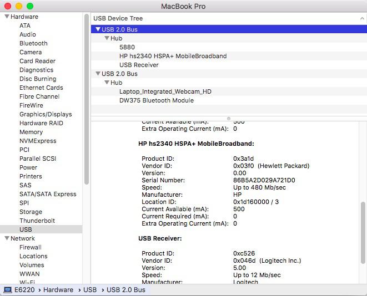Select Audio in the sidebar
367x296 pixels.
point(28,34)
